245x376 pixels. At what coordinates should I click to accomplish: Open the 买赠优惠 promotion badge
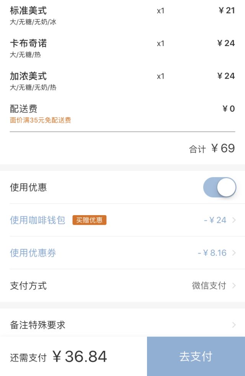point(90,220)
